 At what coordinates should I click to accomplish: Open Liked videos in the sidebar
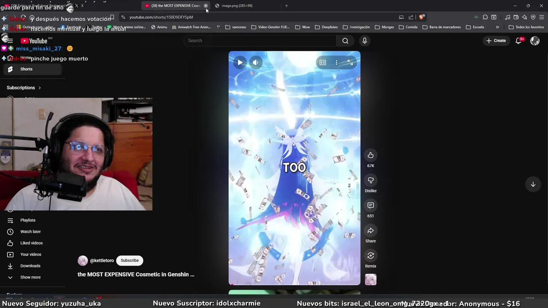pos(31,243)
